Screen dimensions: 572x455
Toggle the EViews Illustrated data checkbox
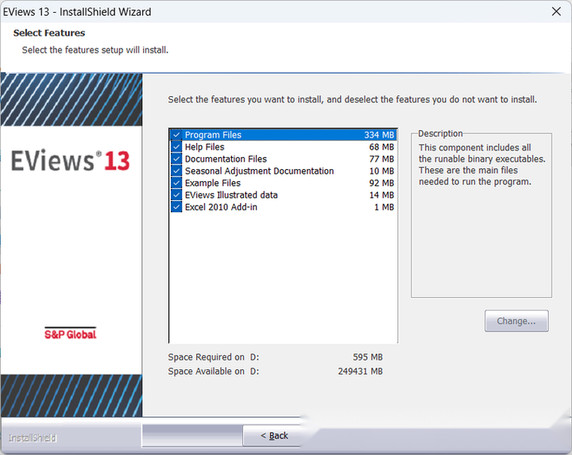176,195
